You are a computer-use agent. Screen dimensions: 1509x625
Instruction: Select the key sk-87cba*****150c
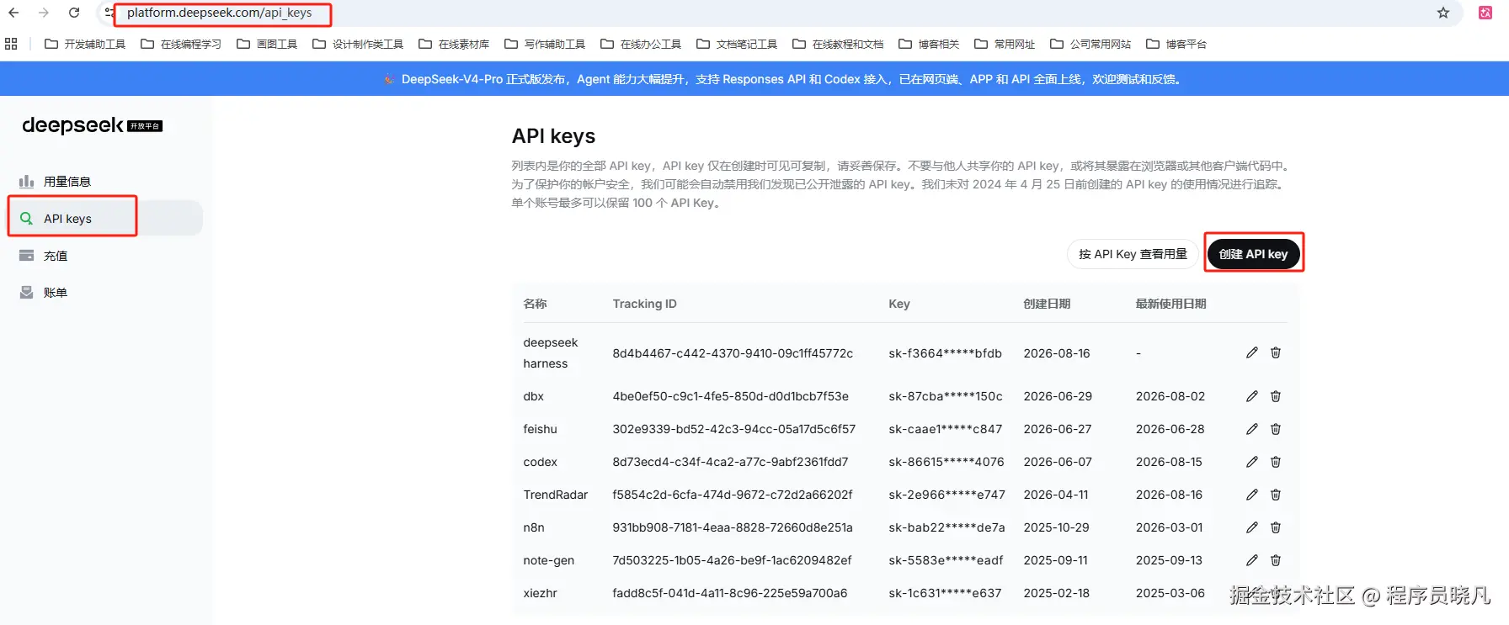(946, 396)
